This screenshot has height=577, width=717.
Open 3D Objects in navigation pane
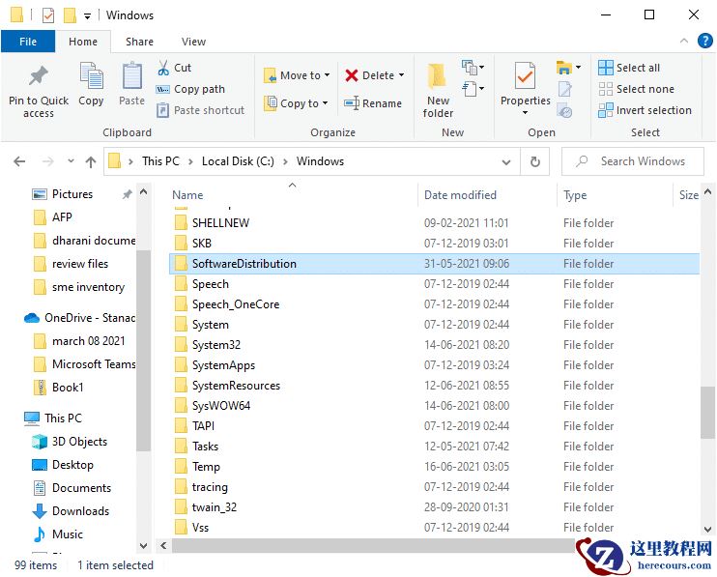click(70, 442)
